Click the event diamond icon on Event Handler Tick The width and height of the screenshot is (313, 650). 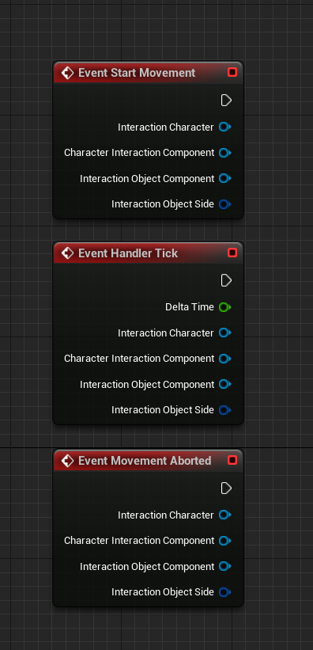click(67, 253)
